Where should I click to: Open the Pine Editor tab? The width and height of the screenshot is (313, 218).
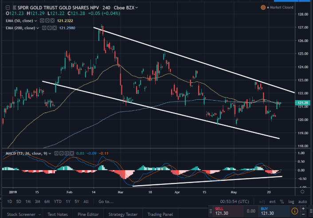[x=82, y=214]
